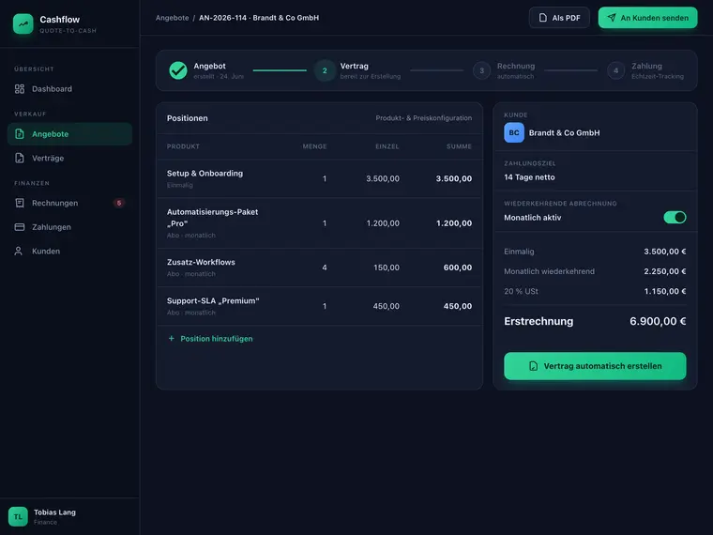Click Vertrag automatisch erstellen button
This screenshot has height=535, width=713.
click(x=595, y=366)
